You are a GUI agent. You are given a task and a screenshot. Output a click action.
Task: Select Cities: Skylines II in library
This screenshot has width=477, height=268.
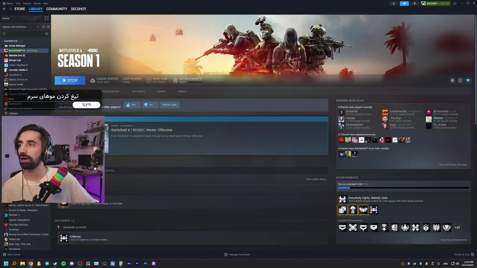[18, 65]
